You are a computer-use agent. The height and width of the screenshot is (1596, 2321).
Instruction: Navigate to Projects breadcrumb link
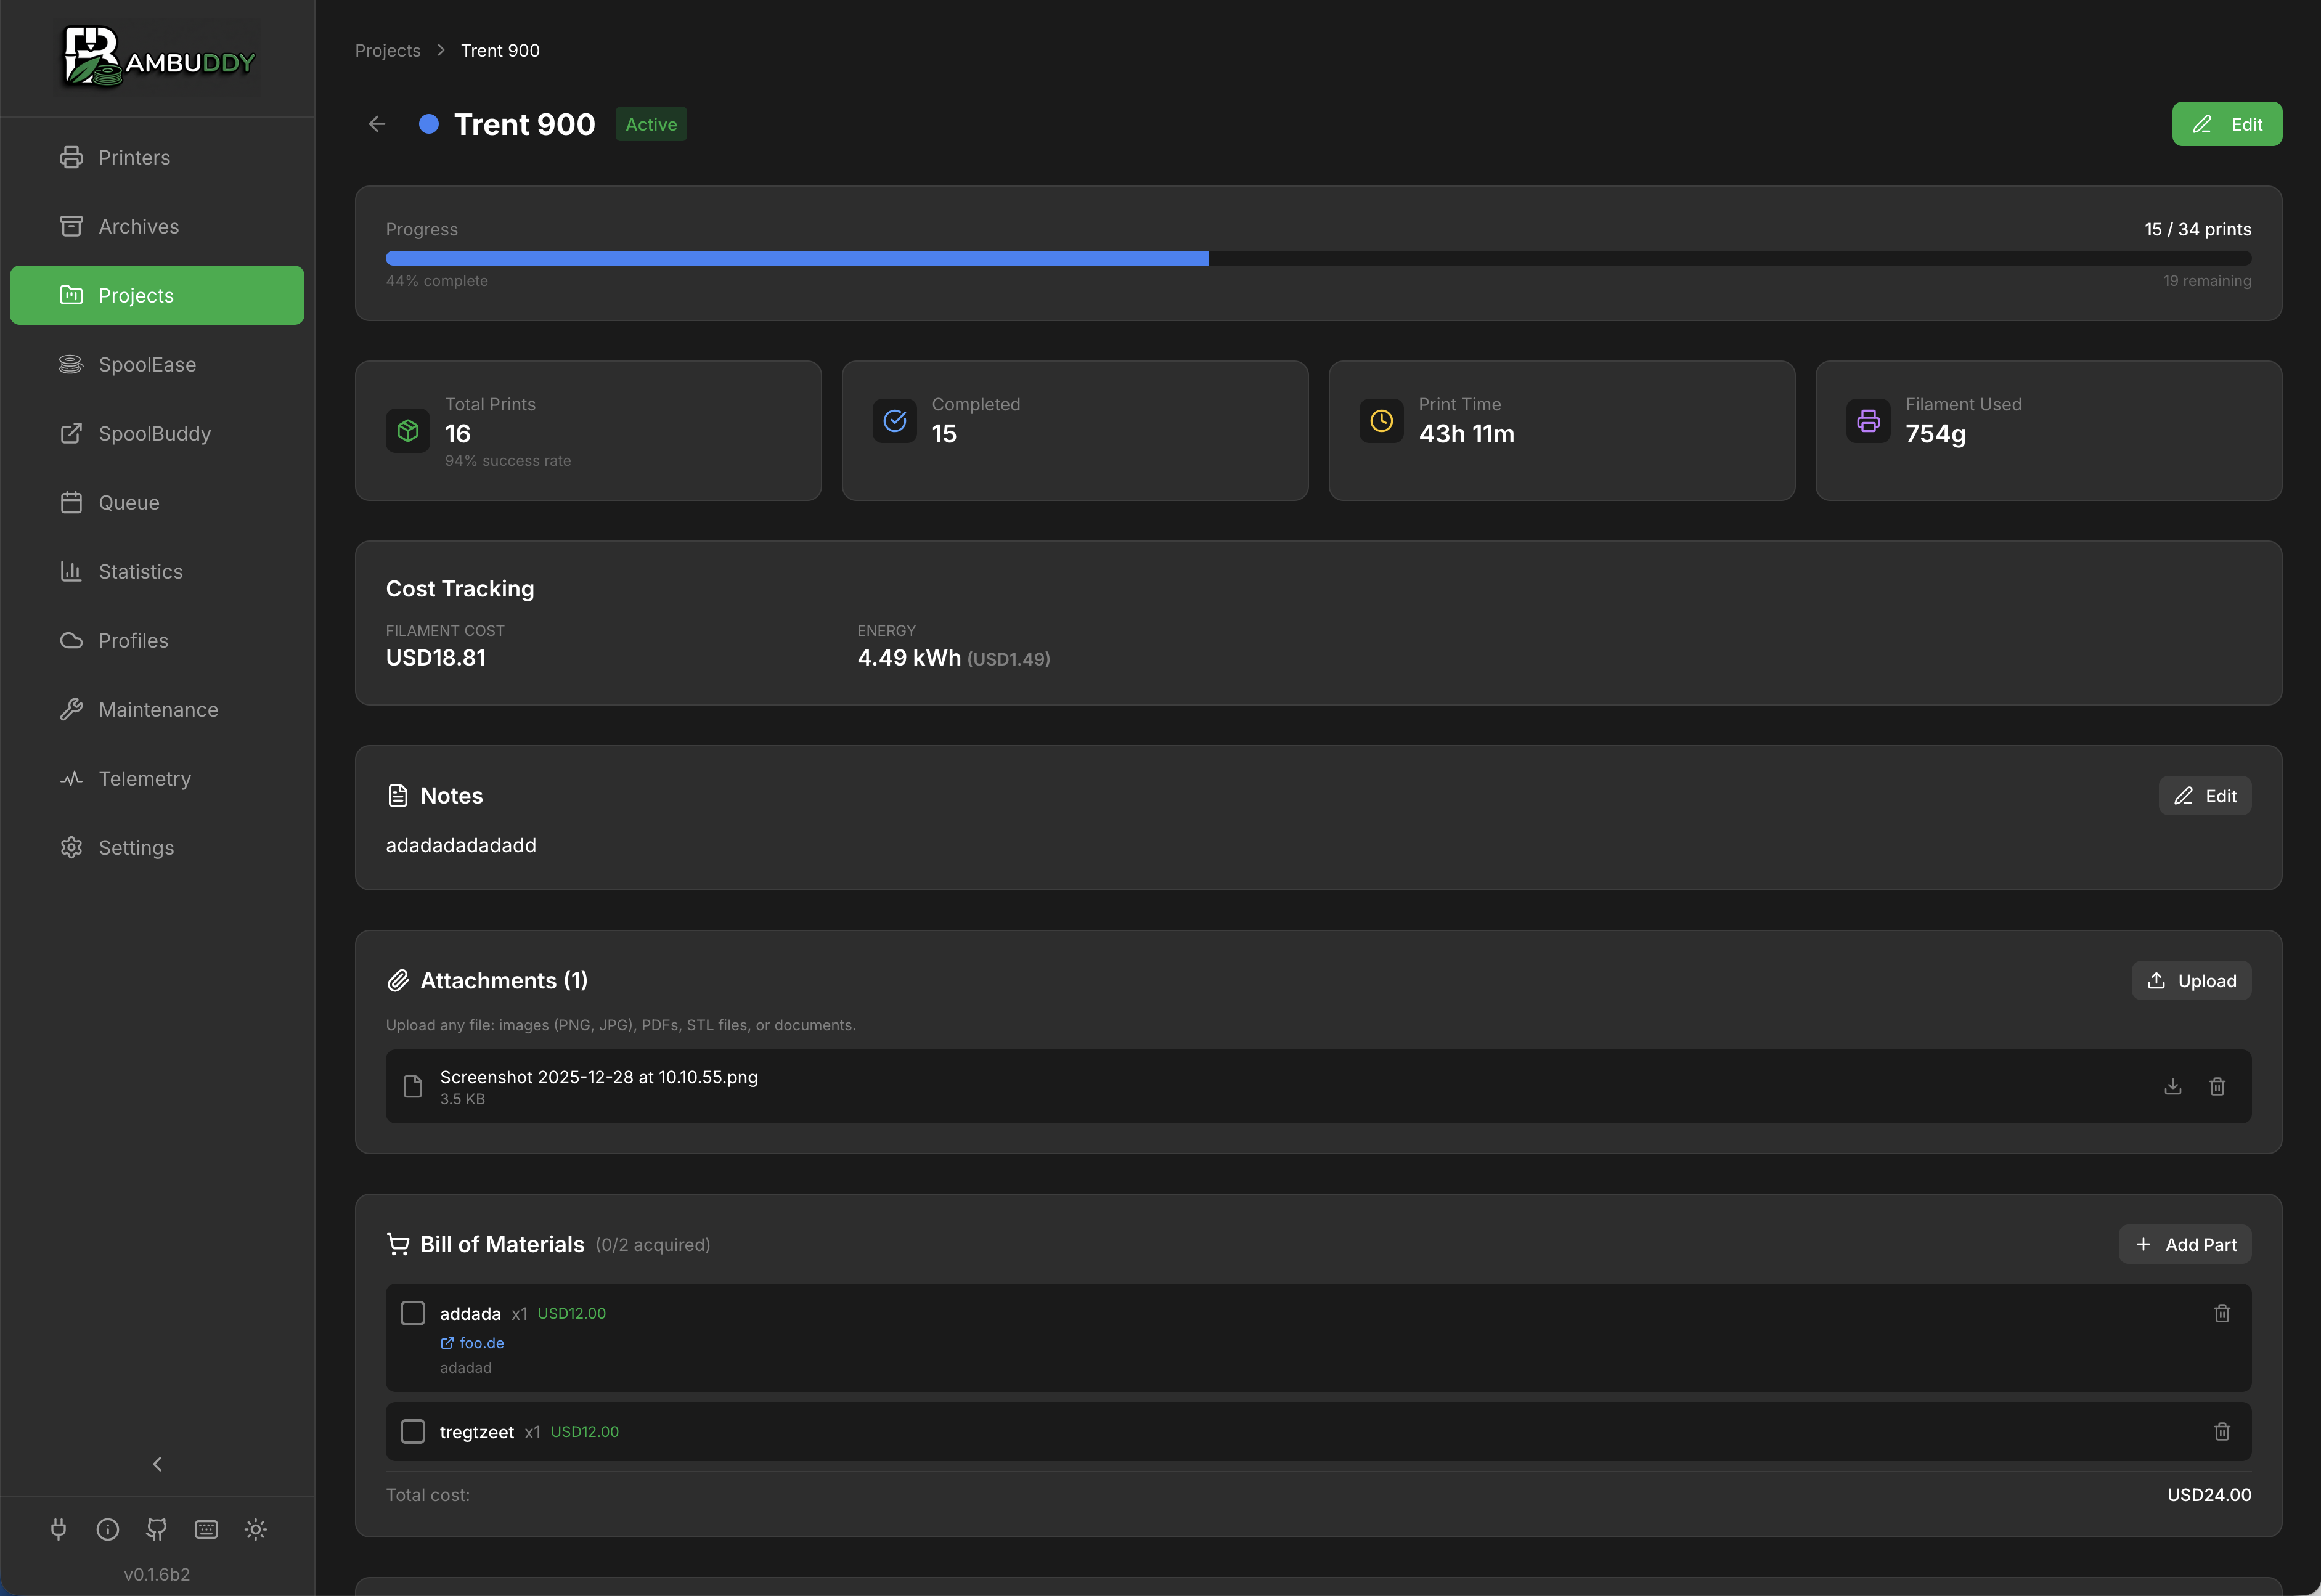[x=388, y=51]
